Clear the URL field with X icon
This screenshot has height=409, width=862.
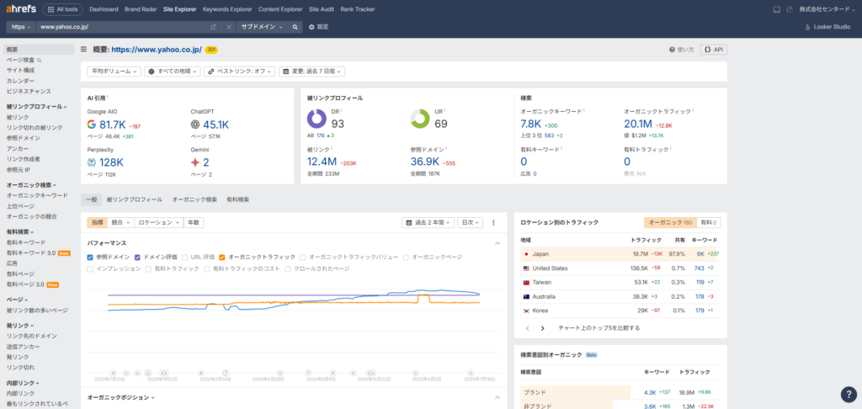tap(229, 27)
